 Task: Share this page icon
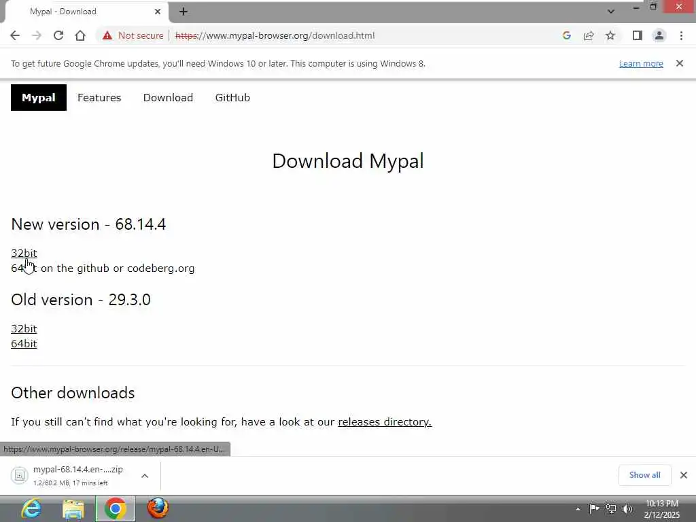(x=589, y=35)
